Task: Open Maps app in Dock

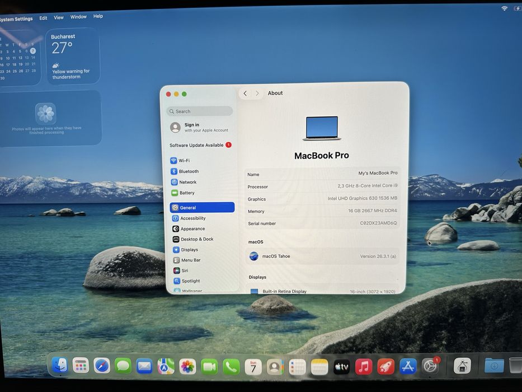Action: (166, 366)
